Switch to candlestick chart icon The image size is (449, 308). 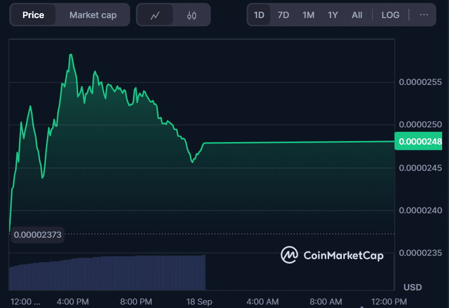(191, 15)
